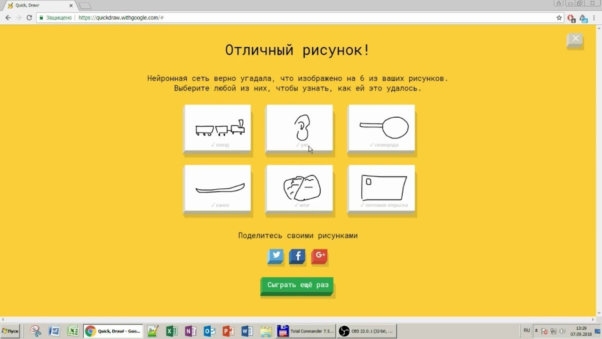
Task: Bookmark this page with the star icon
Action: click(559, 18)
